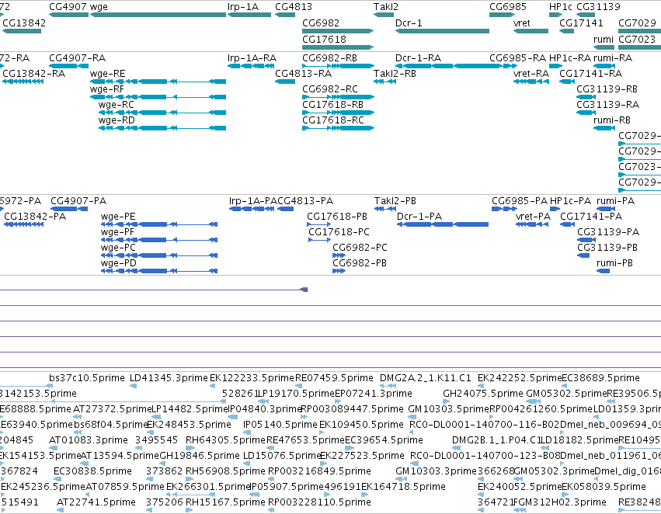Select the 'Dcr-1-RA' transcript label
The height and width of the screenshot is (514, 661).
click(x=418, y=58)
